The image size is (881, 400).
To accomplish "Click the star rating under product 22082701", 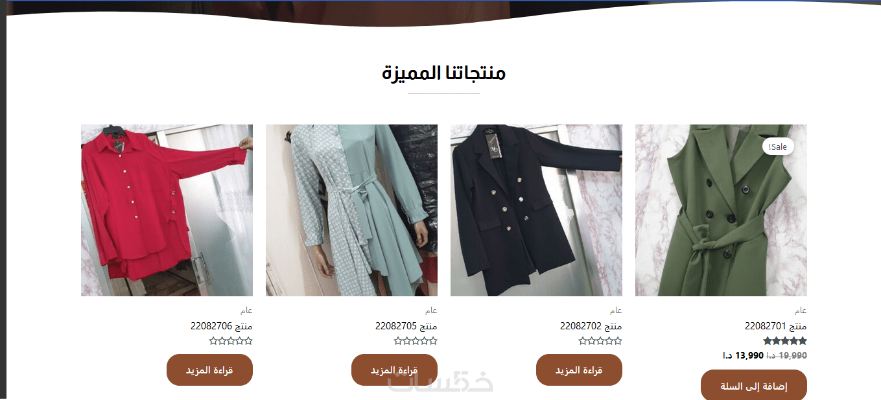I will coord(785,341).
